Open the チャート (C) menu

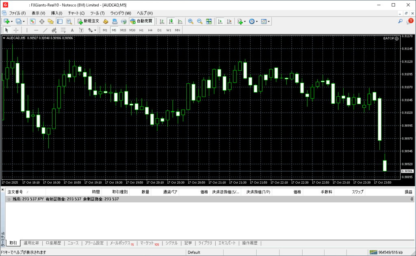[76, 13]
